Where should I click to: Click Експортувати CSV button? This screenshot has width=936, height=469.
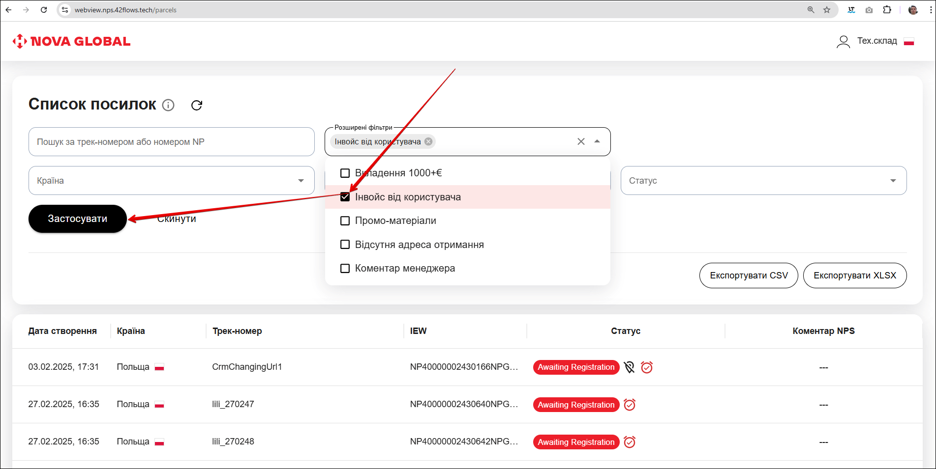(x=748, y=276)
